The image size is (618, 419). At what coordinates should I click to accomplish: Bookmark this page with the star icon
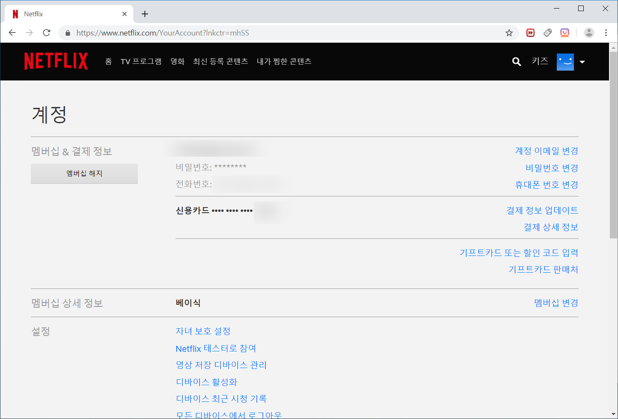pos(509,33)
